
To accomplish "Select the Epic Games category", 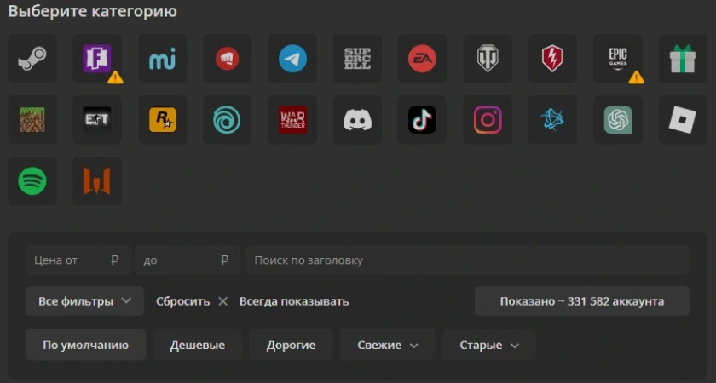I will [x=618, y=59].
